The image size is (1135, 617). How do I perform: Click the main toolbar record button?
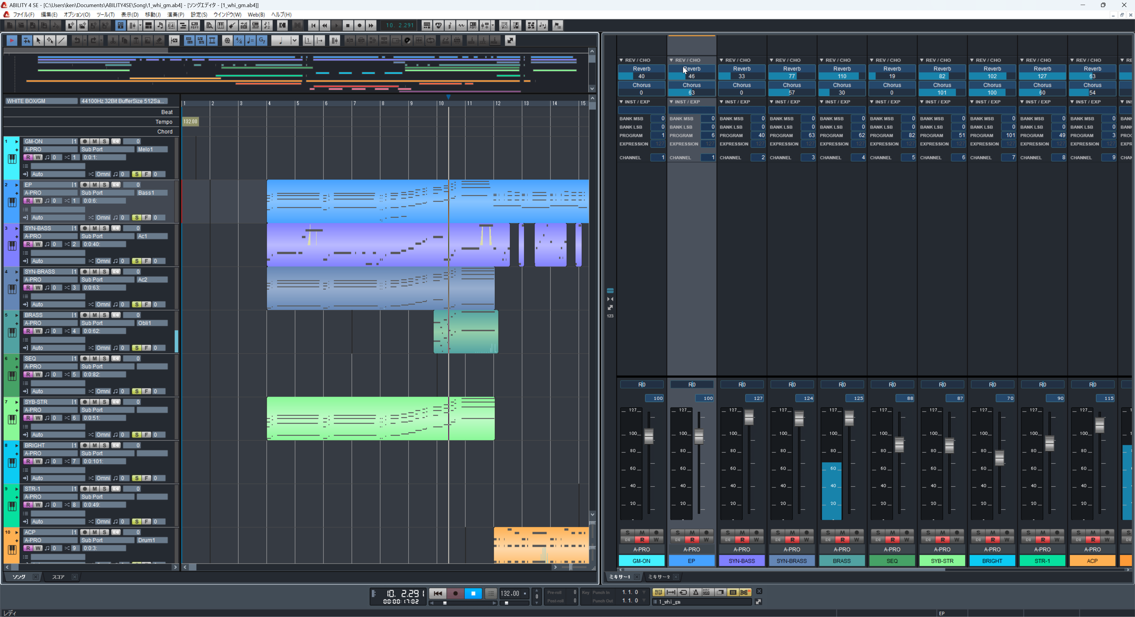[x=359, y=25]
